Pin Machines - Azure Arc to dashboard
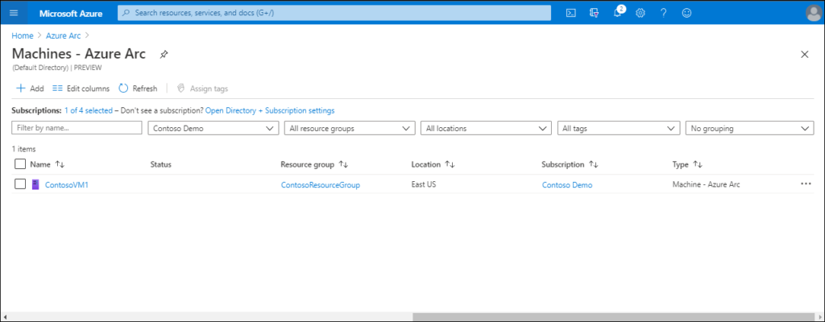825x322 pixels. 164,54
